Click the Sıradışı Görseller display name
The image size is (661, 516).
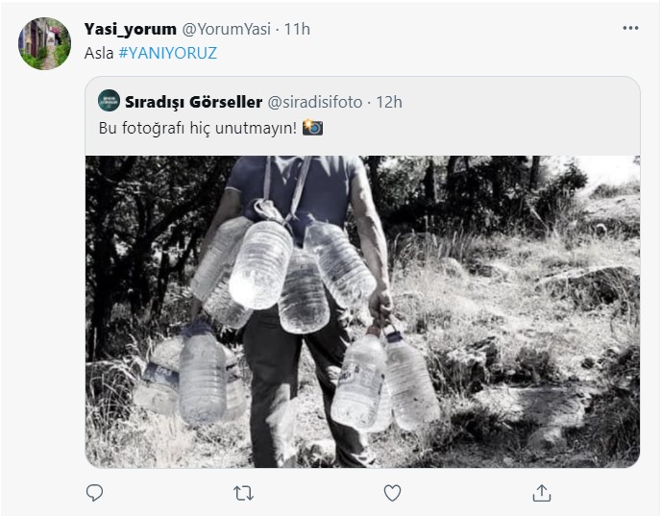(x=193, y=101)
